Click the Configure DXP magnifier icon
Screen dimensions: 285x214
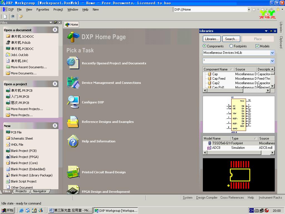[73, 102]
